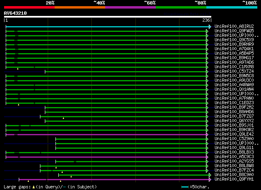The width and height of the screenshot is (261, 190).
Task: Click the cyan ~100% identity legend segment
Action: (x=232, y=7)
